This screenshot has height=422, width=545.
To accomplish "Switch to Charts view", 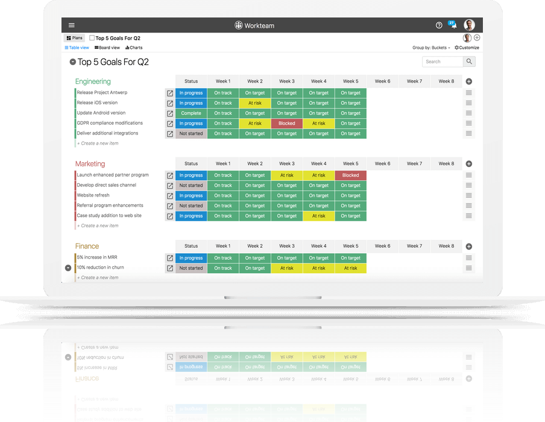I will [x=134, y=48].
